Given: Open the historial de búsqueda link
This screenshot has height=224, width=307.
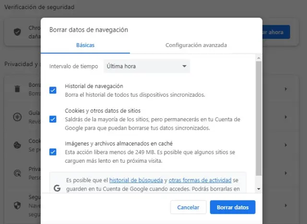Looking at the screenshot, I should (136, 180).
